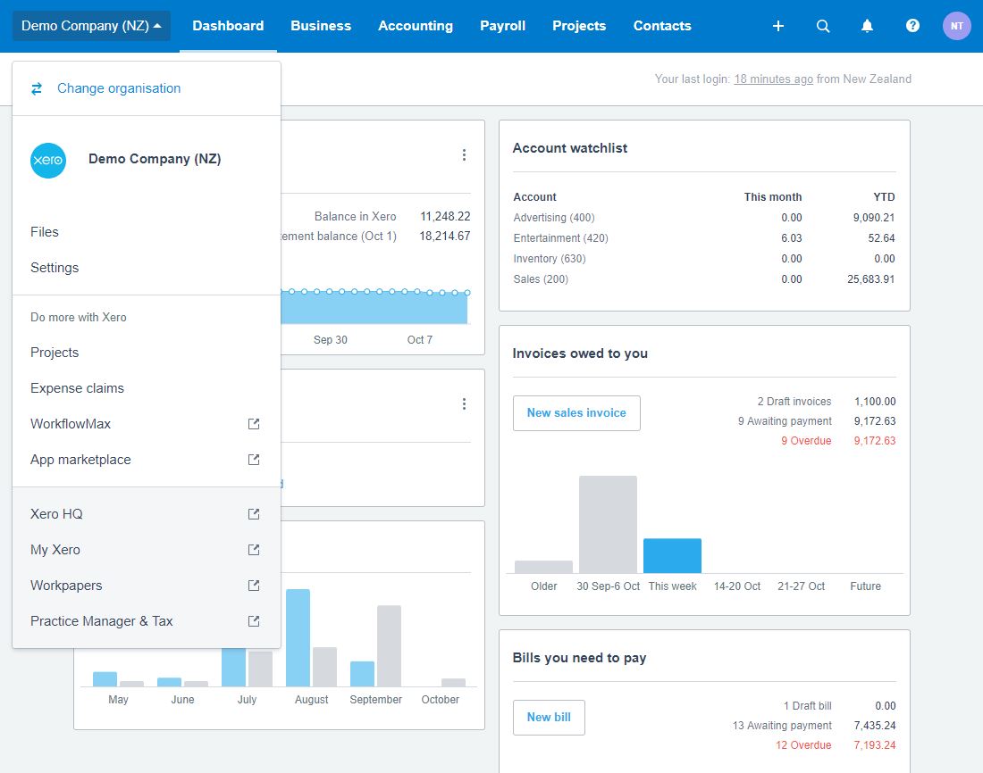This screenshot has height=773, width=983.
Task: Open 1 Draft bill
Action: tap(808, 706)
